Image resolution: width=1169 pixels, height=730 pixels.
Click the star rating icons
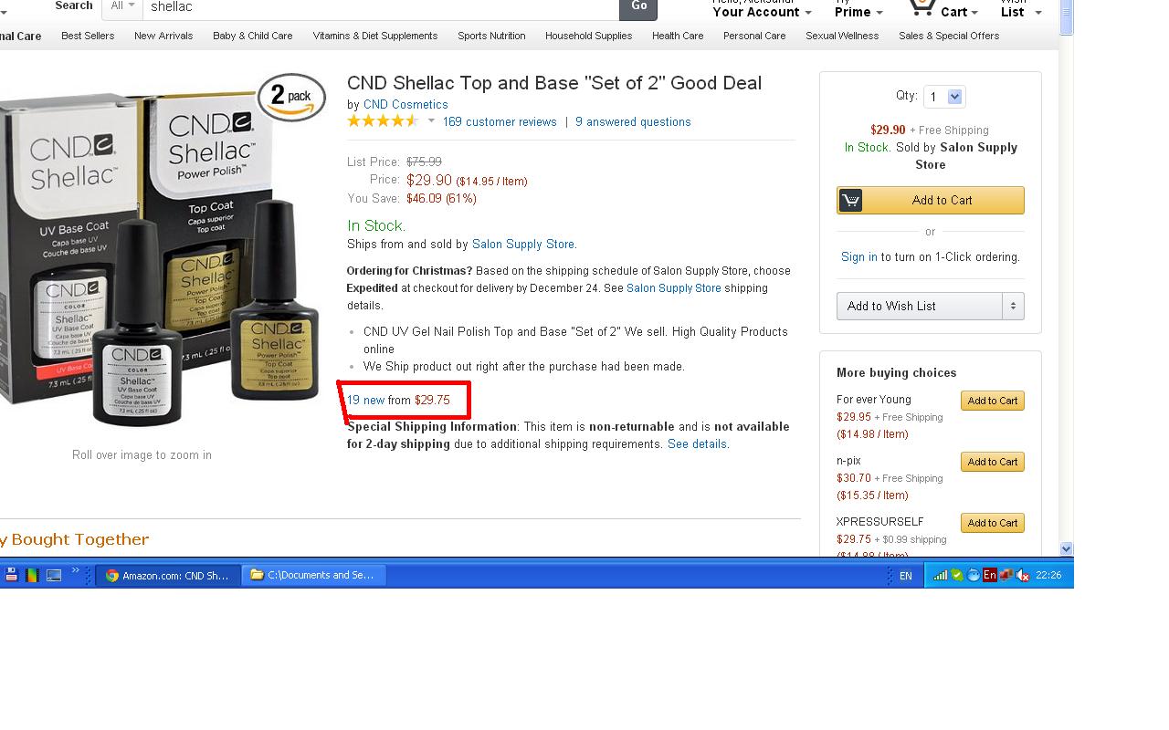[x=383, y=121]
